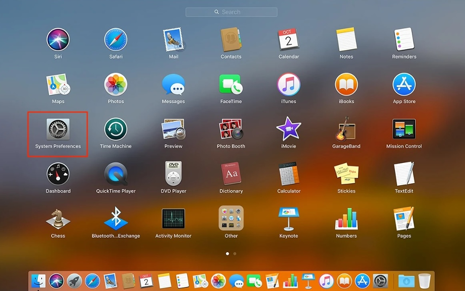Launch QuickTime Player
Viewport: 465px width, 291px height.
pos(116,174)
